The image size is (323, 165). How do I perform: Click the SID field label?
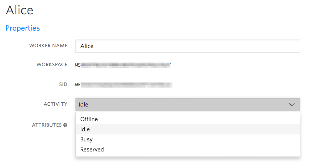[63, 84]
